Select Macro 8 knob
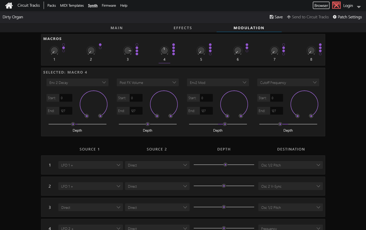The width and height of the screenshot is (366, 230). (x=311, y=51)
